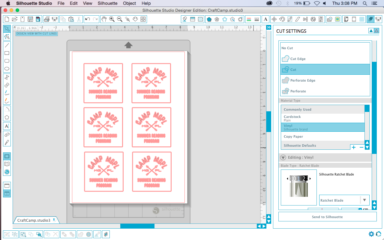Click material list up arrow

[367, 143]
